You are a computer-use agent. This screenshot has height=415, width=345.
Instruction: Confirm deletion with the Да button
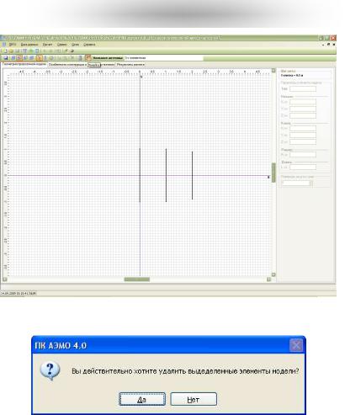142,399
